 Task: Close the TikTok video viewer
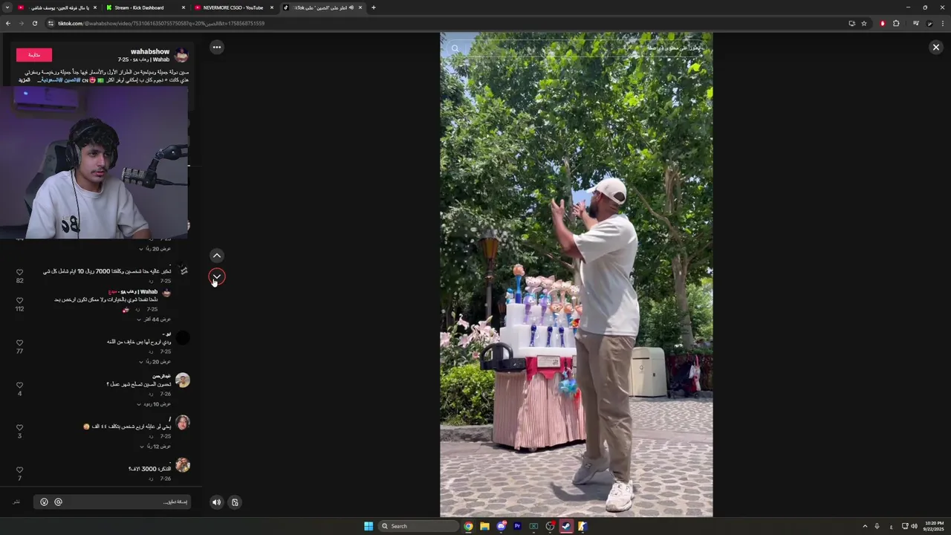935,47
